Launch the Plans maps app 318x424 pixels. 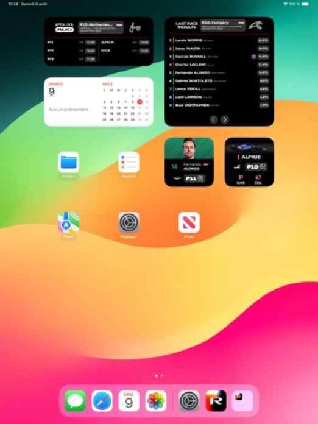click(69, 222)
